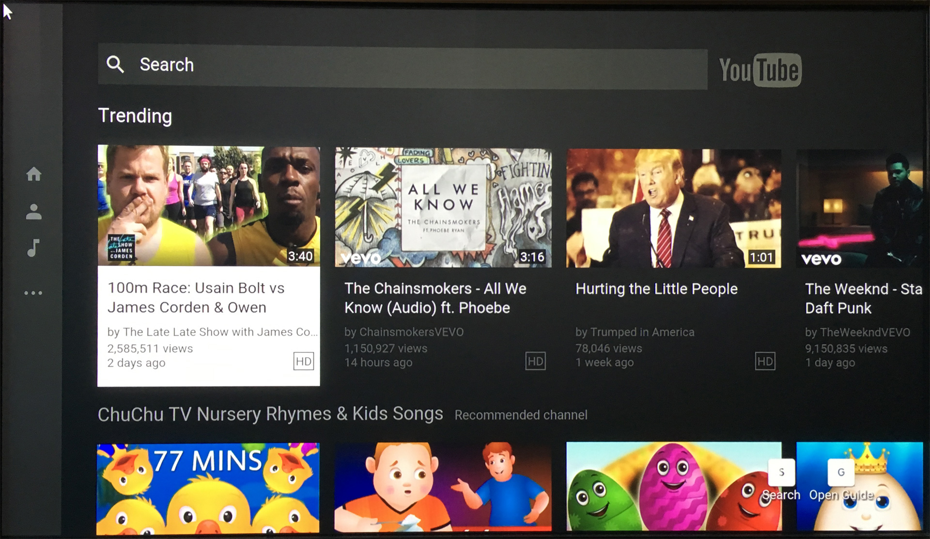Click title '100m Race: Usain Bolt vs James Corden & Owen'
Viewport: 930px width, 539px height.
click(196, 298)
